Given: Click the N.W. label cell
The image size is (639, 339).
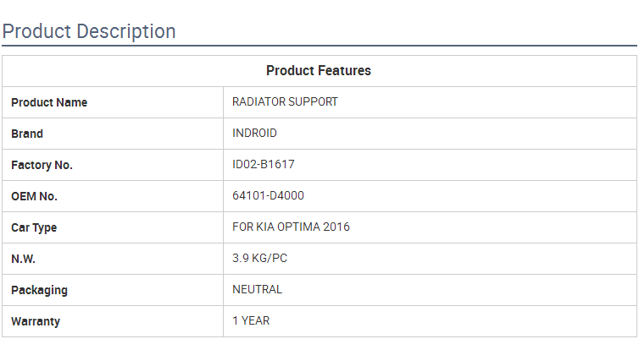Looking at the screenshot, I should click(23, 259).
